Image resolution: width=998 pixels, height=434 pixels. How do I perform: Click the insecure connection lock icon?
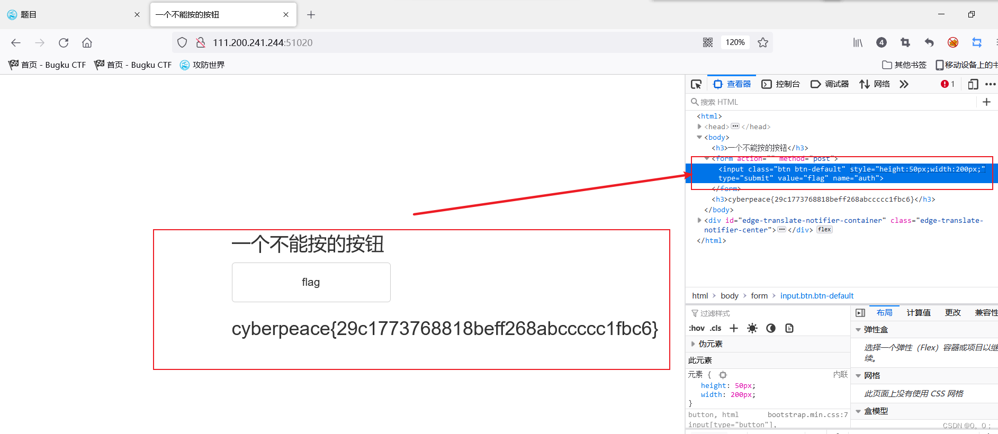pos(200,42)
